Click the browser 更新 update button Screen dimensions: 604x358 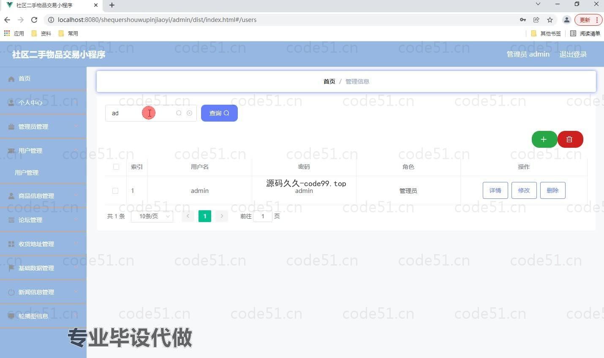(x=588, y=20)
